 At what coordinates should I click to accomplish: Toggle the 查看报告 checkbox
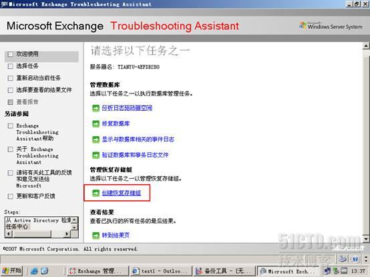(10, 102)
